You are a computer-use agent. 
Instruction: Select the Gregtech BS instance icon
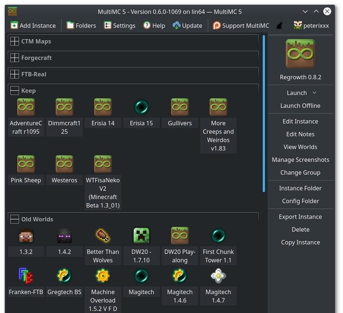click(x=64, y=276)
